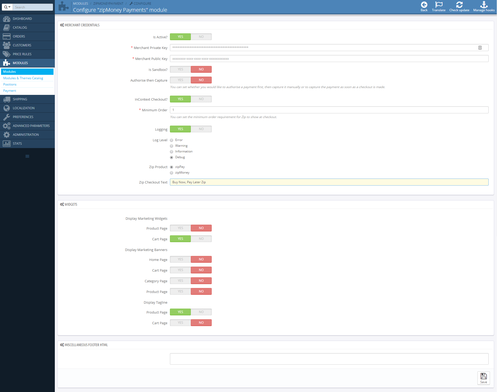The image size is (497, 392).
Task: Click the Manage hooks anchor icon
Action: point(484,5)
